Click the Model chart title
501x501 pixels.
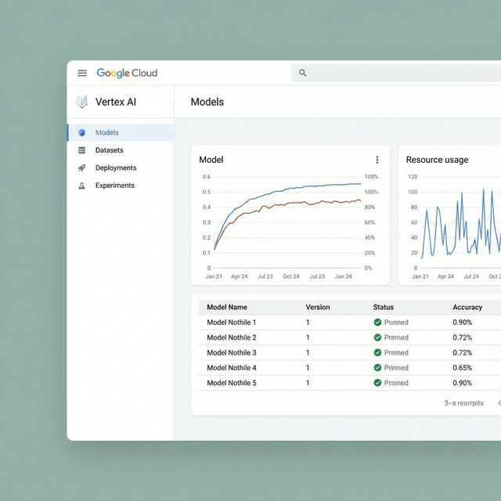[211, 160]
